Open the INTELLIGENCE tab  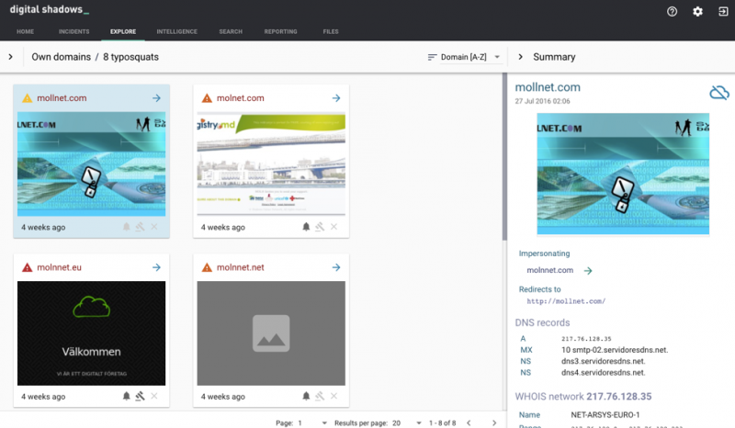(x=176, y=31)
